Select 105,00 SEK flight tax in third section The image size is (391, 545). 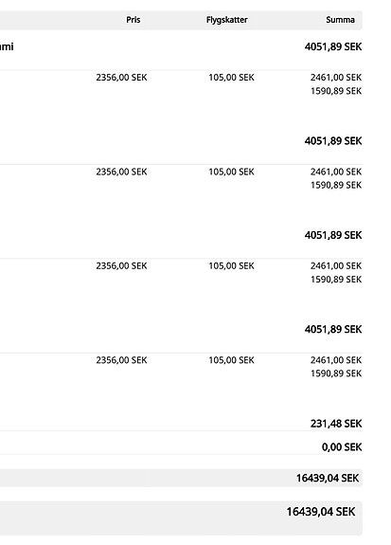(232, 265)
